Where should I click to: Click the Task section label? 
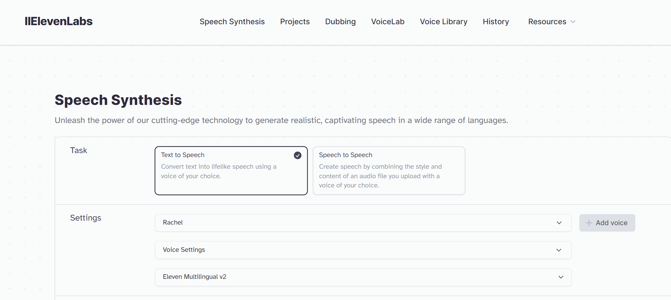[78, 150]
